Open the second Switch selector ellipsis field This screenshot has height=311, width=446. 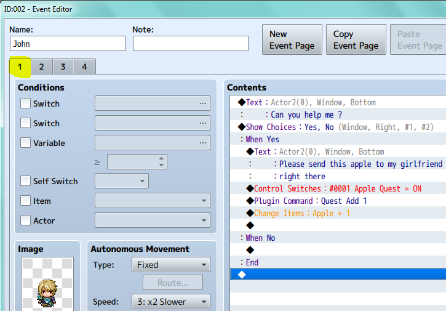point(153,123)
